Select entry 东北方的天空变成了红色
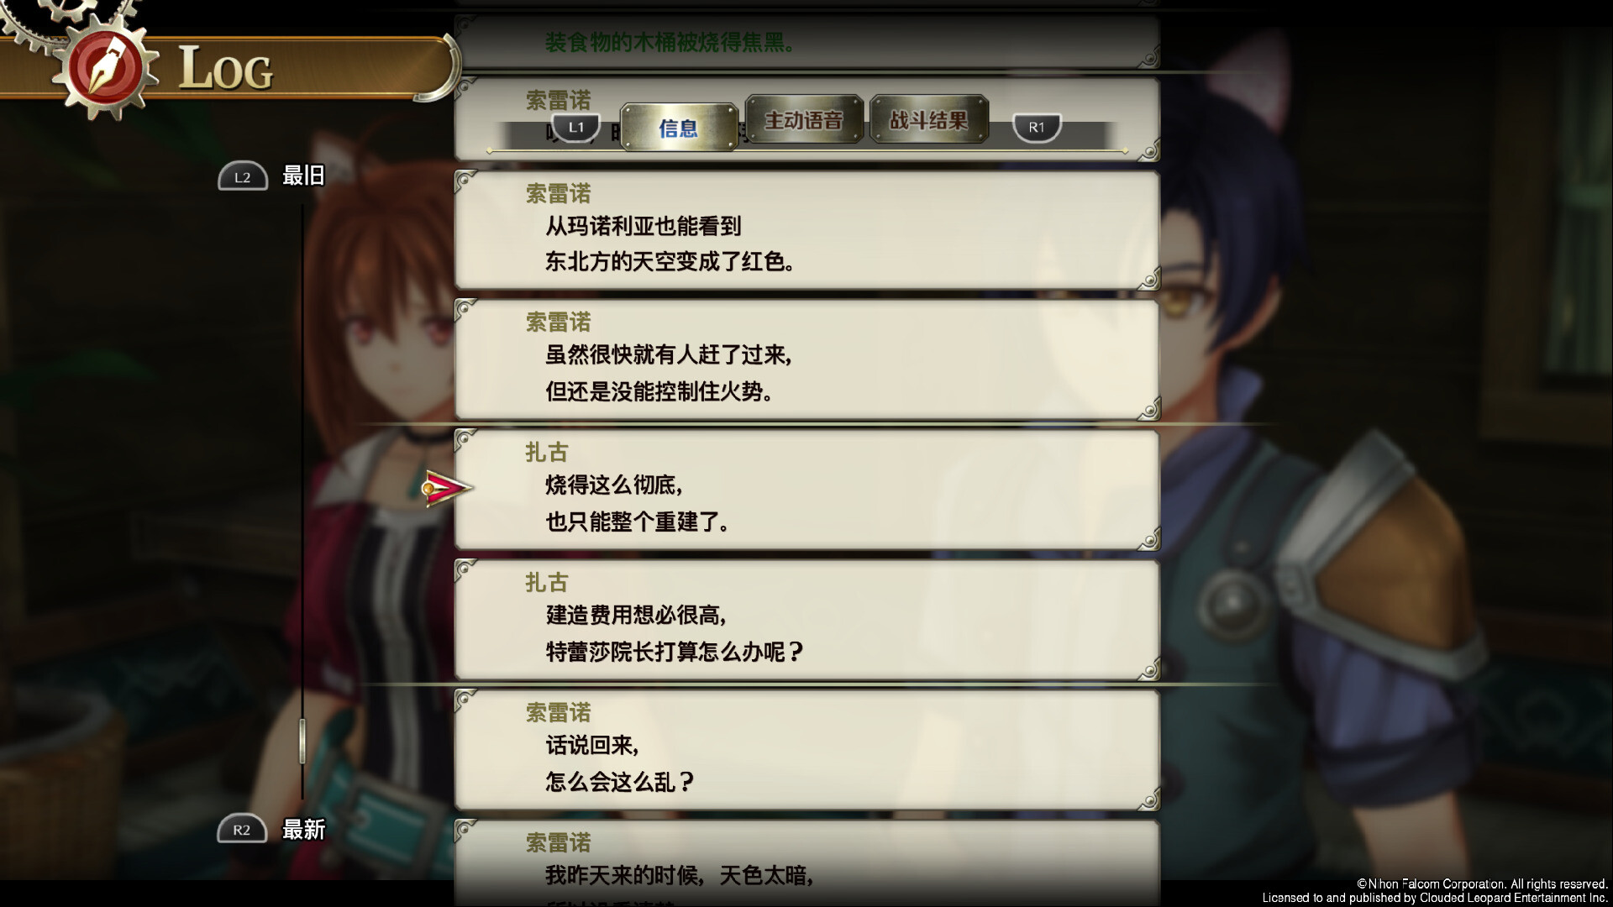The height and width of the screenshot is (907, 1613). (806, 230)
